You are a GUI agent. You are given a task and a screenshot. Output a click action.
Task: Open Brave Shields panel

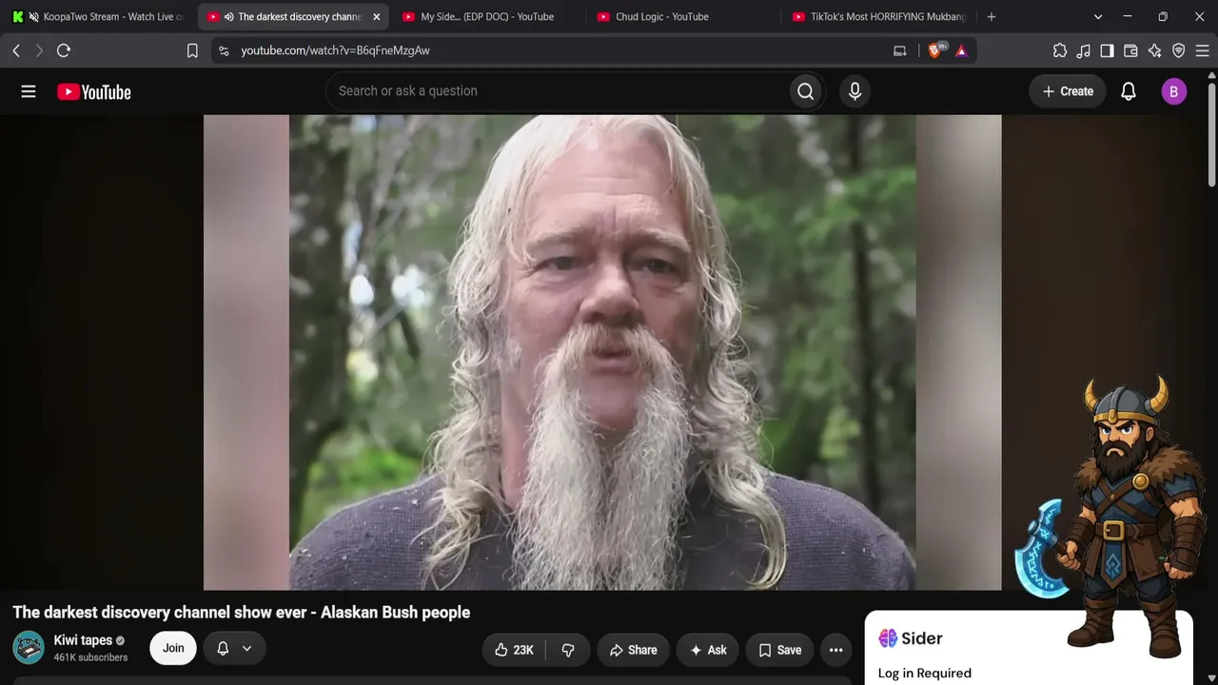coord(935,50)
